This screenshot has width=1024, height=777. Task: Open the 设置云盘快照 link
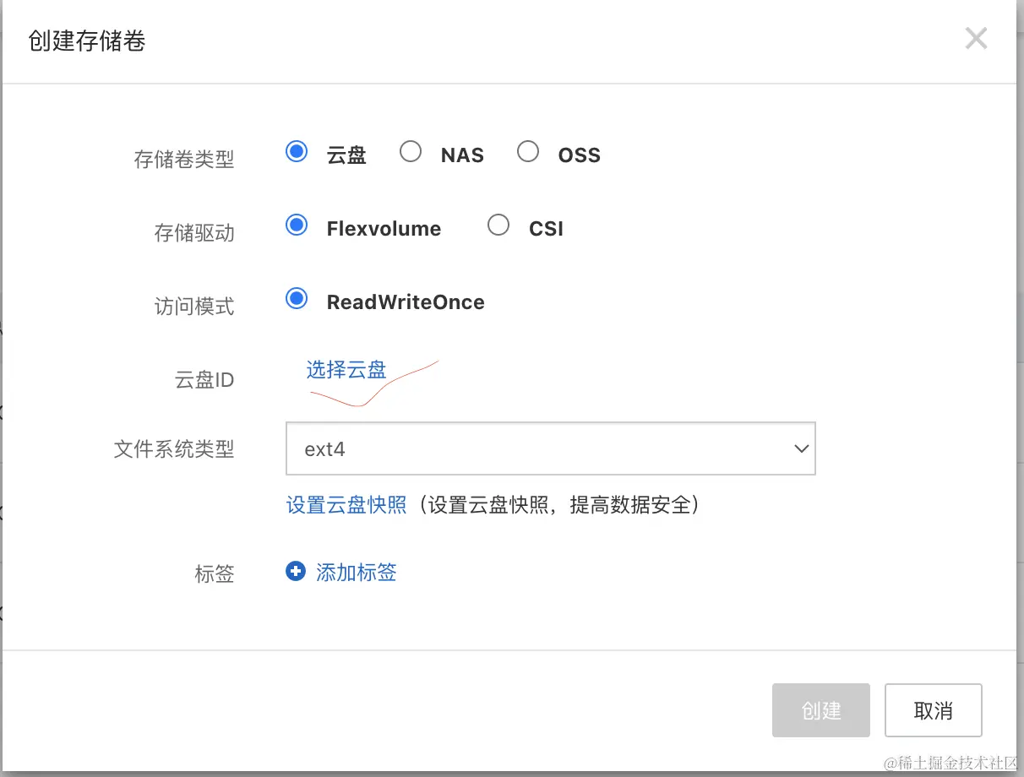[x=346, y=505]
